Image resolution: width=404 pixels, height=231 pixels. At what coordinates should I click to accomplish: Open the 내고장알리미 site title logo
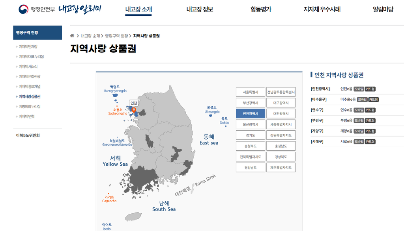[x=80, y=9]
